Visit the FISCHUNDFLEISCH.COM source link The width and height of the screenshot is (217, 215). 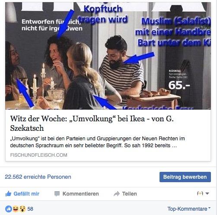pos(38,155)
